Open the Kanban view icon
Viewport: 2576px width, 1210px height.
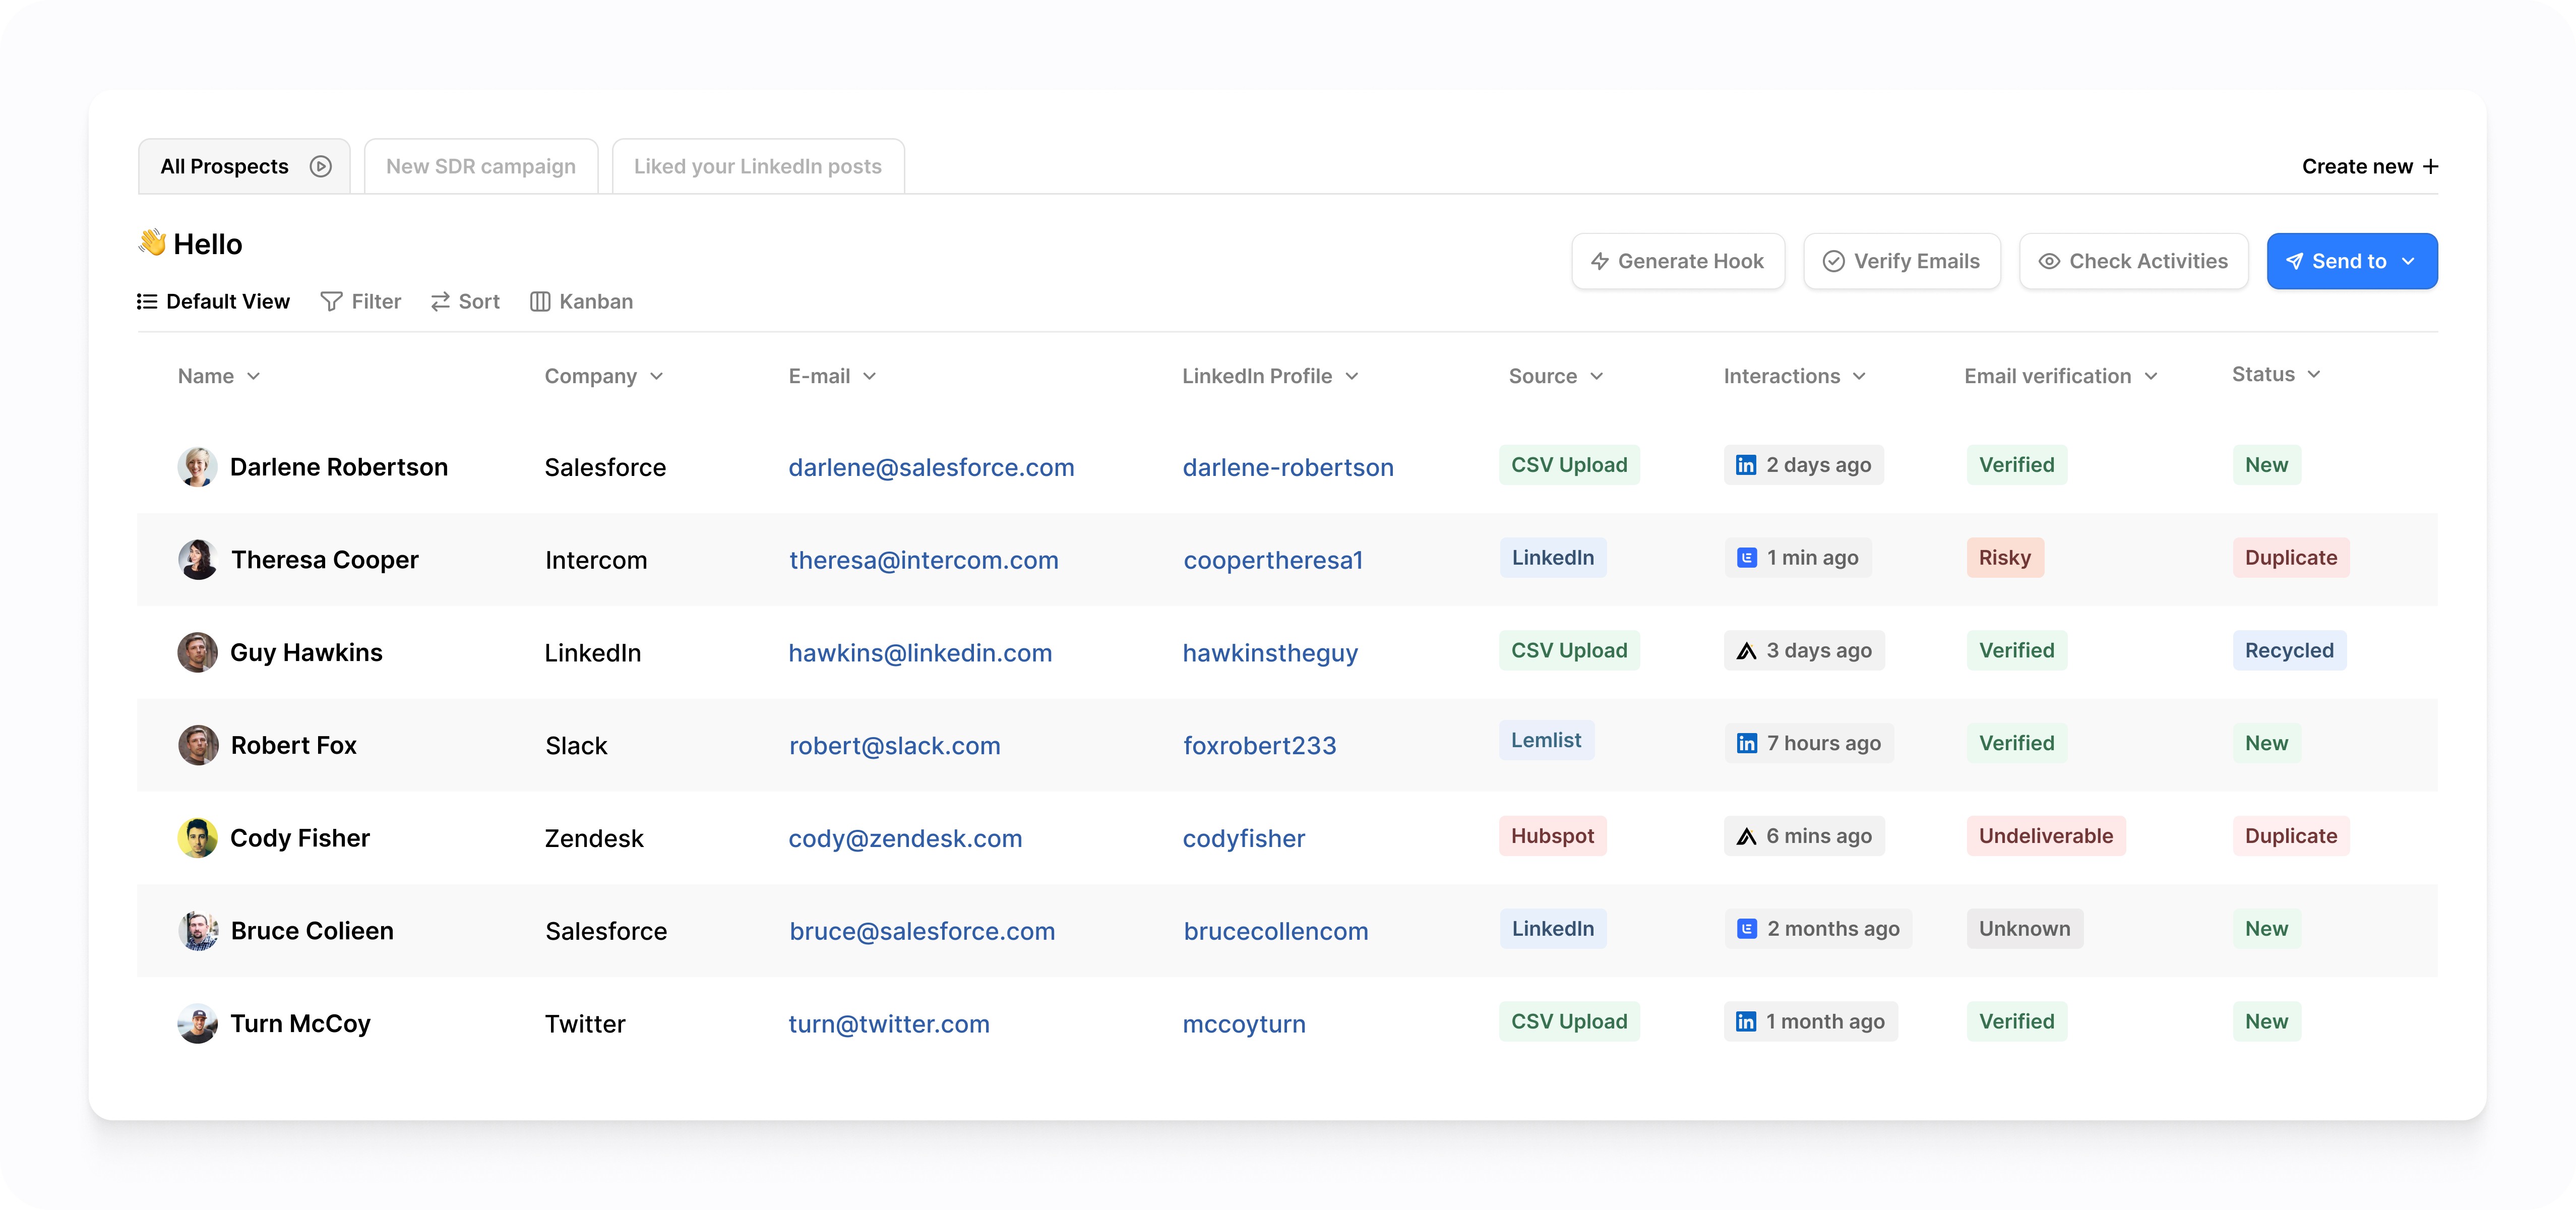[541, 301]
